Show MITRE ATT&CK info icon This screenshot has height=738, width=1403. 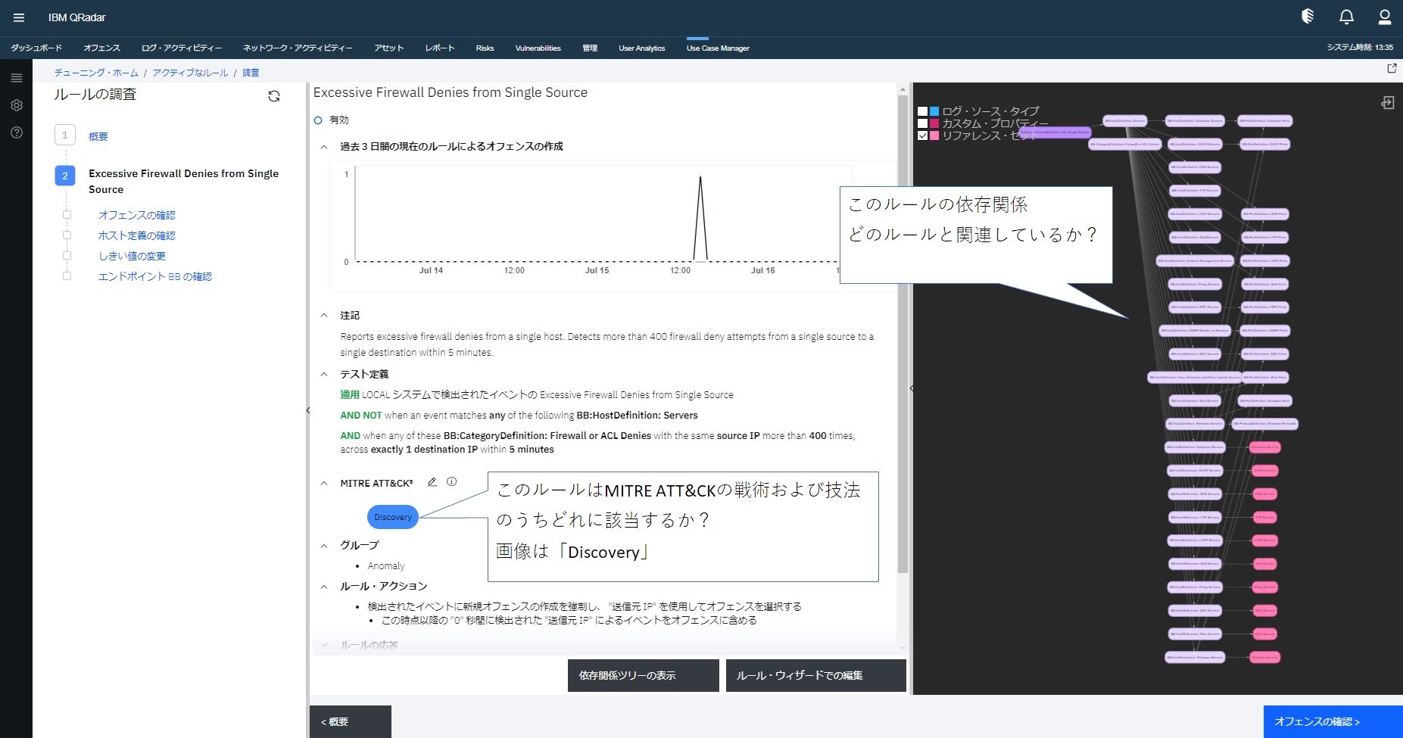click(x=452, y=481)
